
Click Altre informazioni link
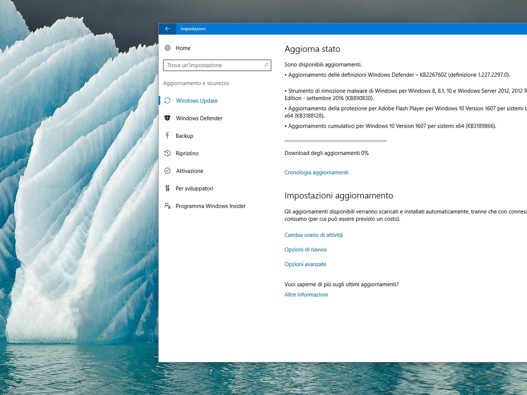coord(306,294)
